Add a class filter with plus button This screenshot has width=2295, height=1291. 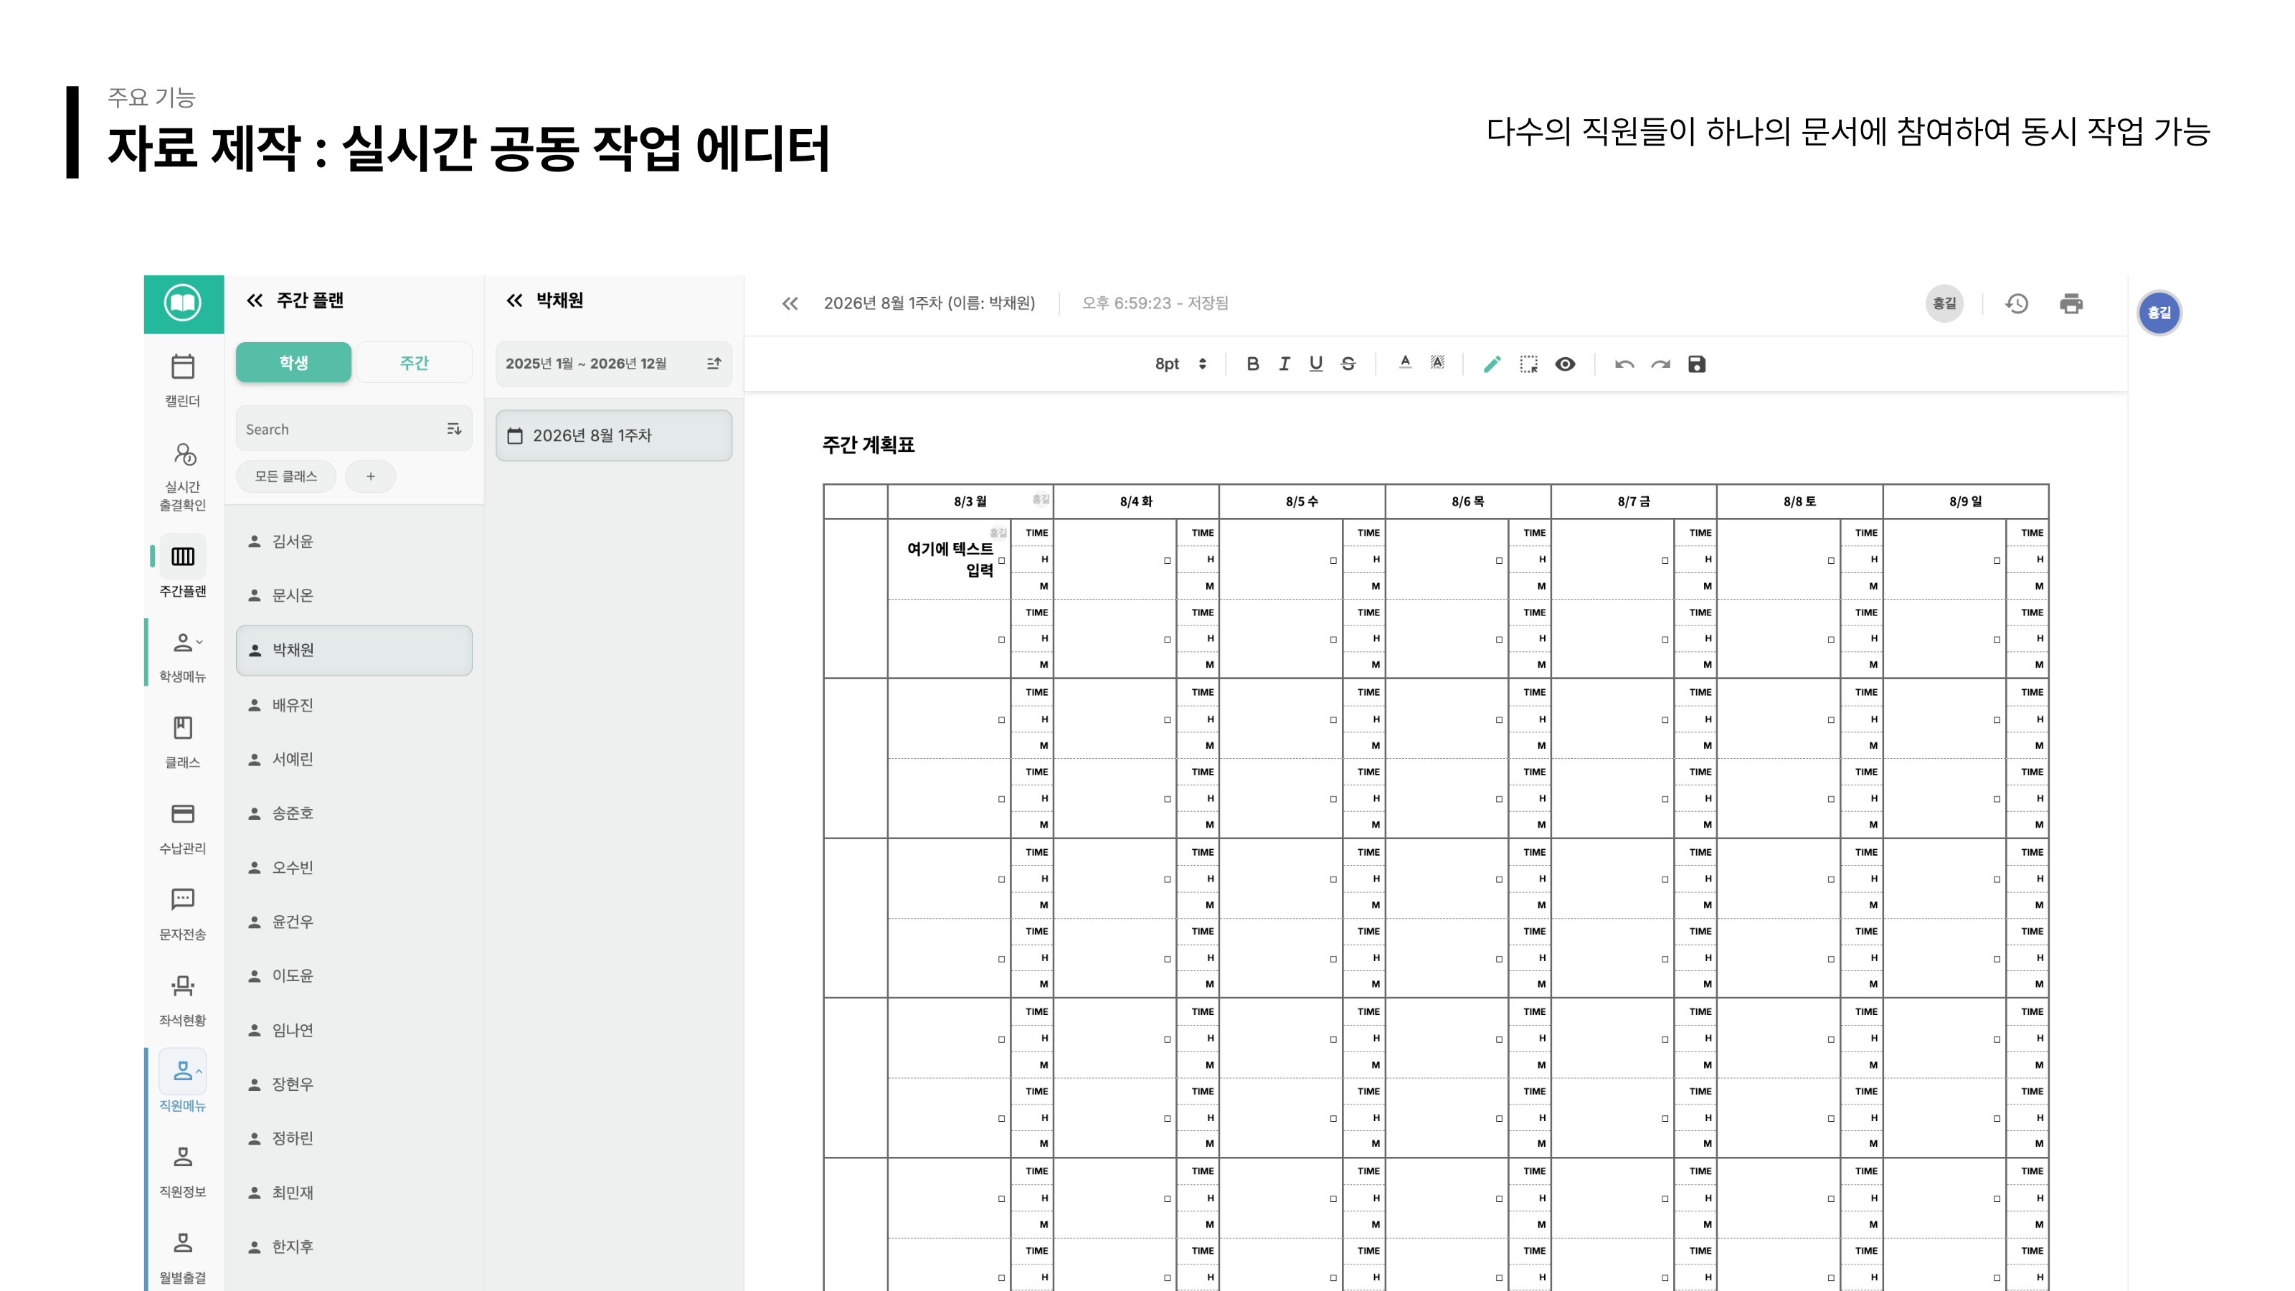click(x=371, y=476)
